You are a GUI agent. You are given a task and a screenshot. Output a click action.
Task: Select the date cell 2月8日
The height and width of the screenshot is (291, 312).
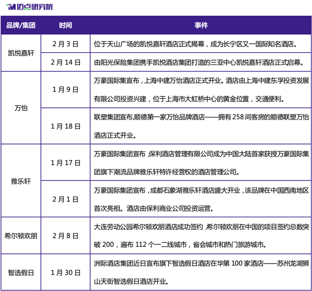(66, 236)
